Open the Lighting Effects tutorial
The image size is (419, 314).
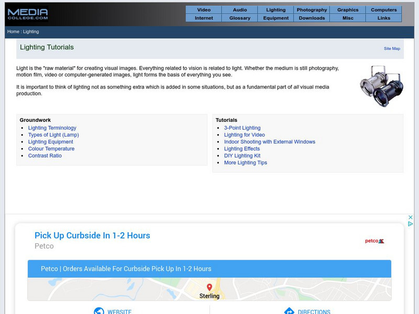[x=242, y=149]
